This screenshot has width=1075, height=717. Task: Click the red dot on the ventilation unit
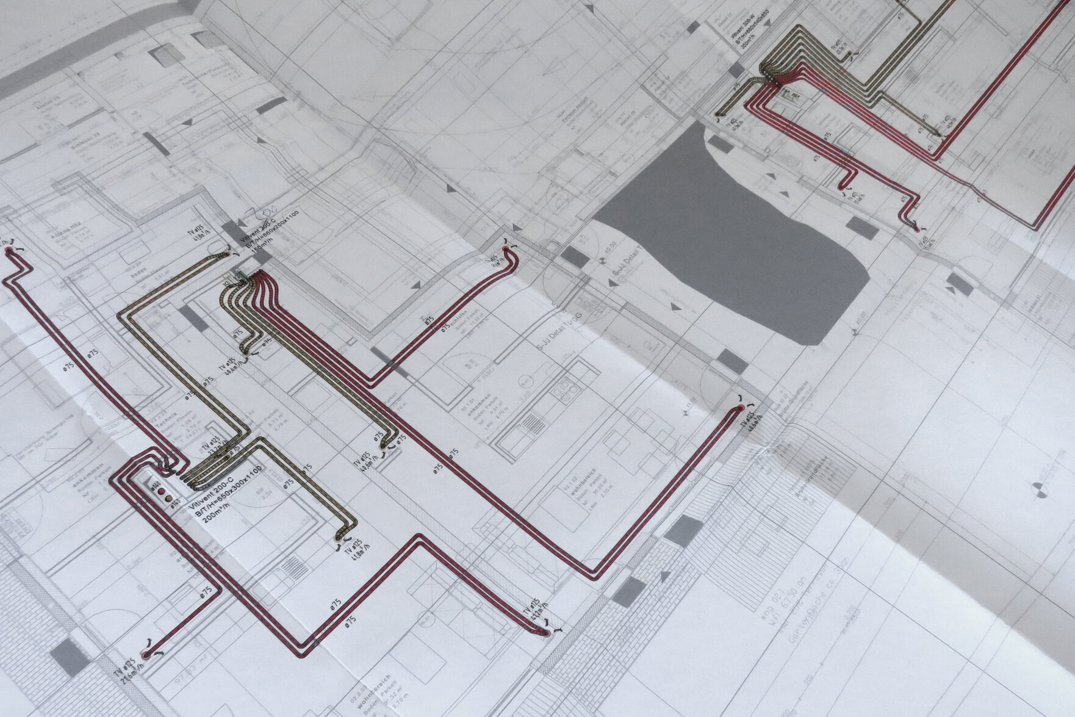pos(160,489)
